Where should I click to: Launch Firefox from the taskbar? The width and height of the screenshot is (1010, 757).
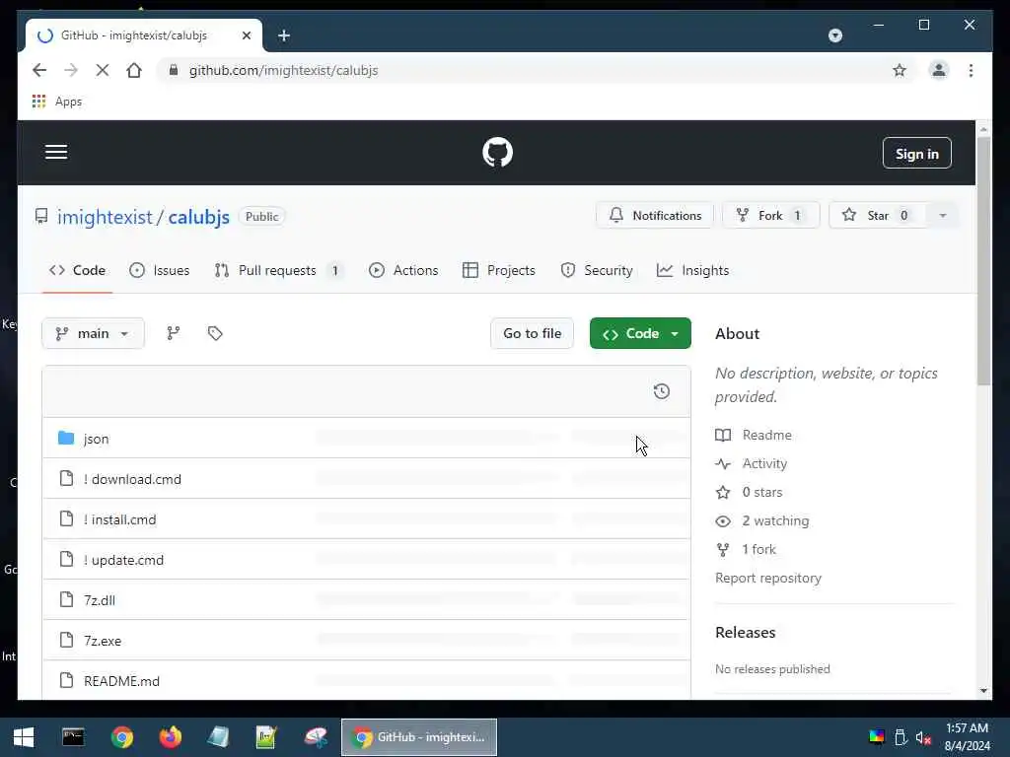coord(170,737)
